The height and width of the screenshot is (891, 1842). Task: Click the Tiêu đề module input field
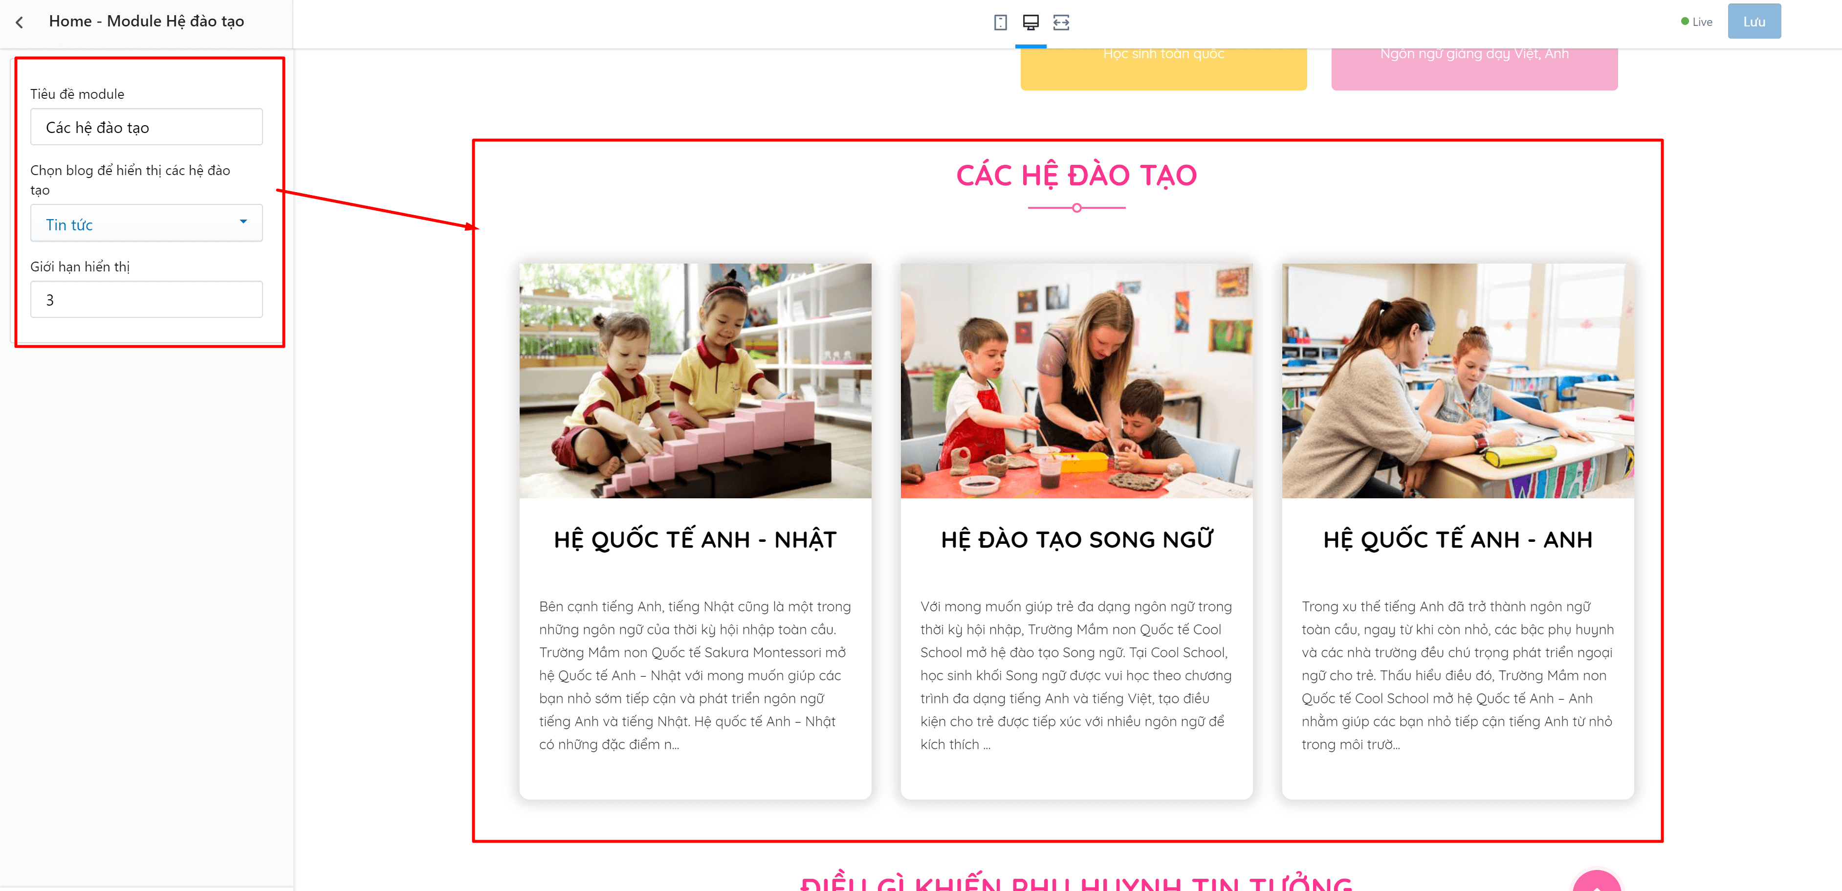pyautogui.click(x=147, y=127)
